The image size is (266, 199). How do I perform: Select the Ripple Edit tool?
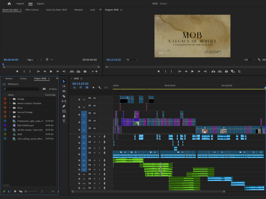click(64, 91)
